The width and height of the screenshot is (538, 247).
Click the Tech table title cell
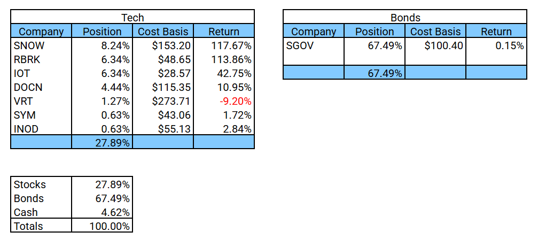click(x=132, y=17)
